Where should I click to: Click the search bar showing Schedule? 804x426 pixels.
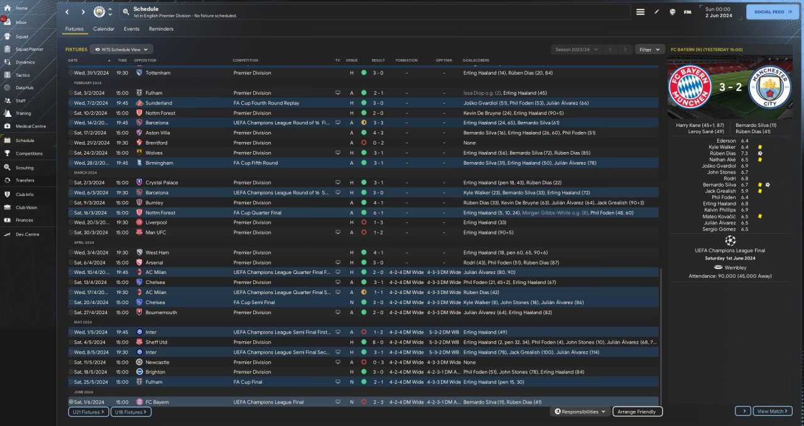[374, 12]
